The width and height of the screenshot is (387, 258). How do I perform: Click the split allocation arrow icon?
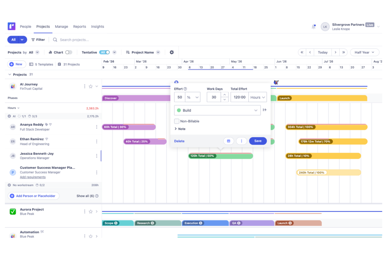(265, 110)
